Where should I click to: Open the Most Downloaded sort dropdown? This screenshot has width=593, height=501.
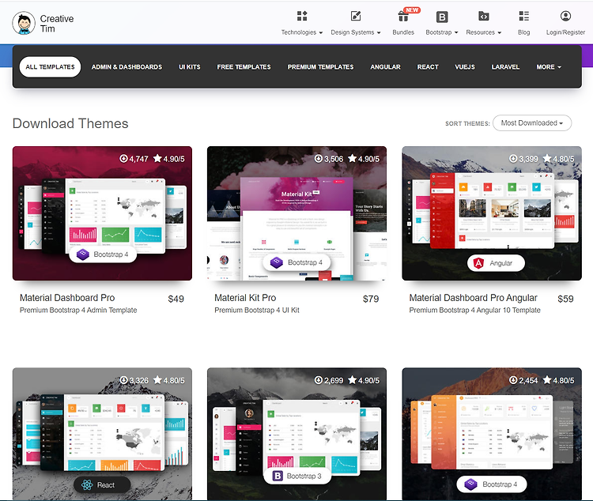click(x=532, y=123)
